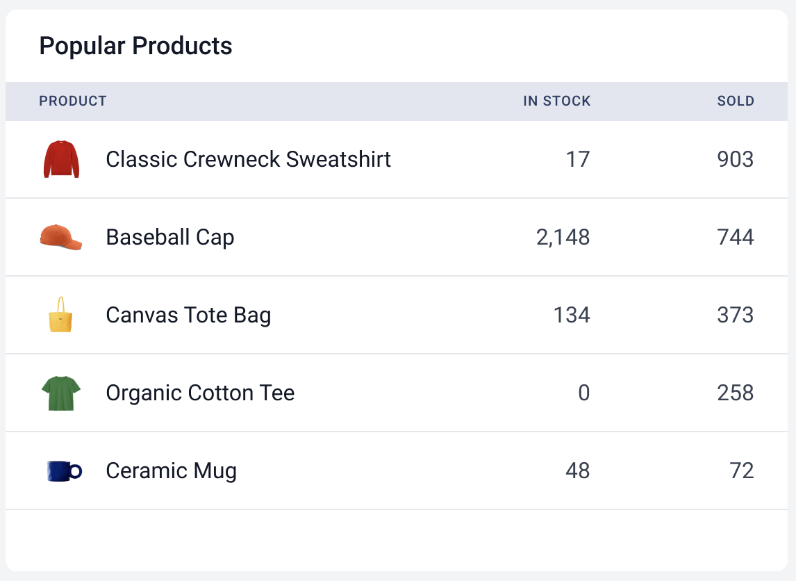
Task: Open the Classic Crewneck Sweatshirt product
Action: 248,159
